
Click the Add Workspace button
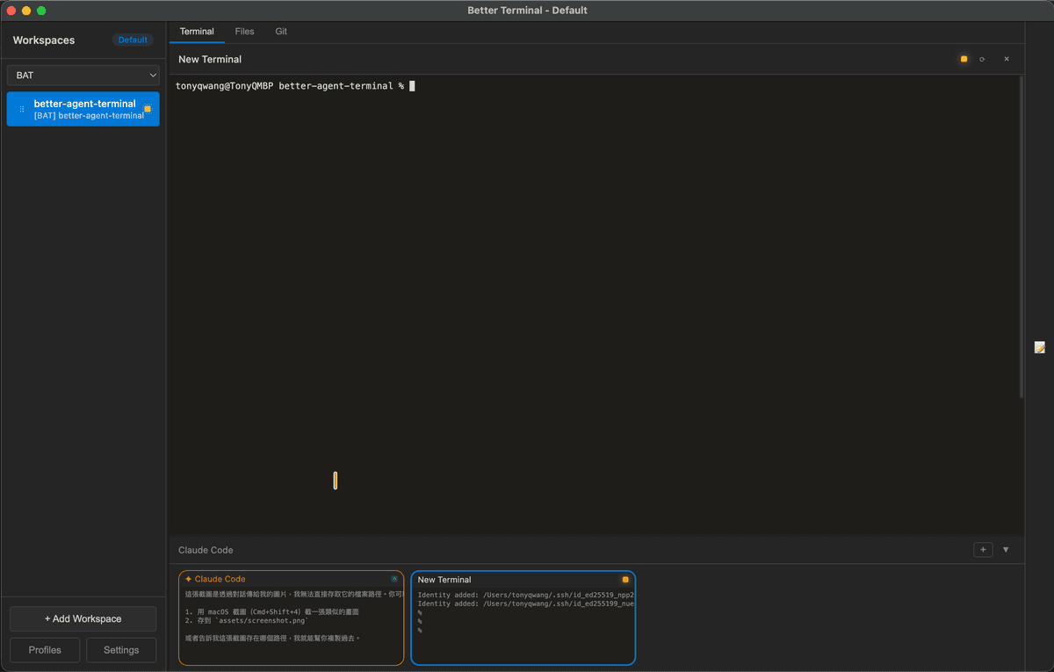pyautogui.click(x=83, y=618)
